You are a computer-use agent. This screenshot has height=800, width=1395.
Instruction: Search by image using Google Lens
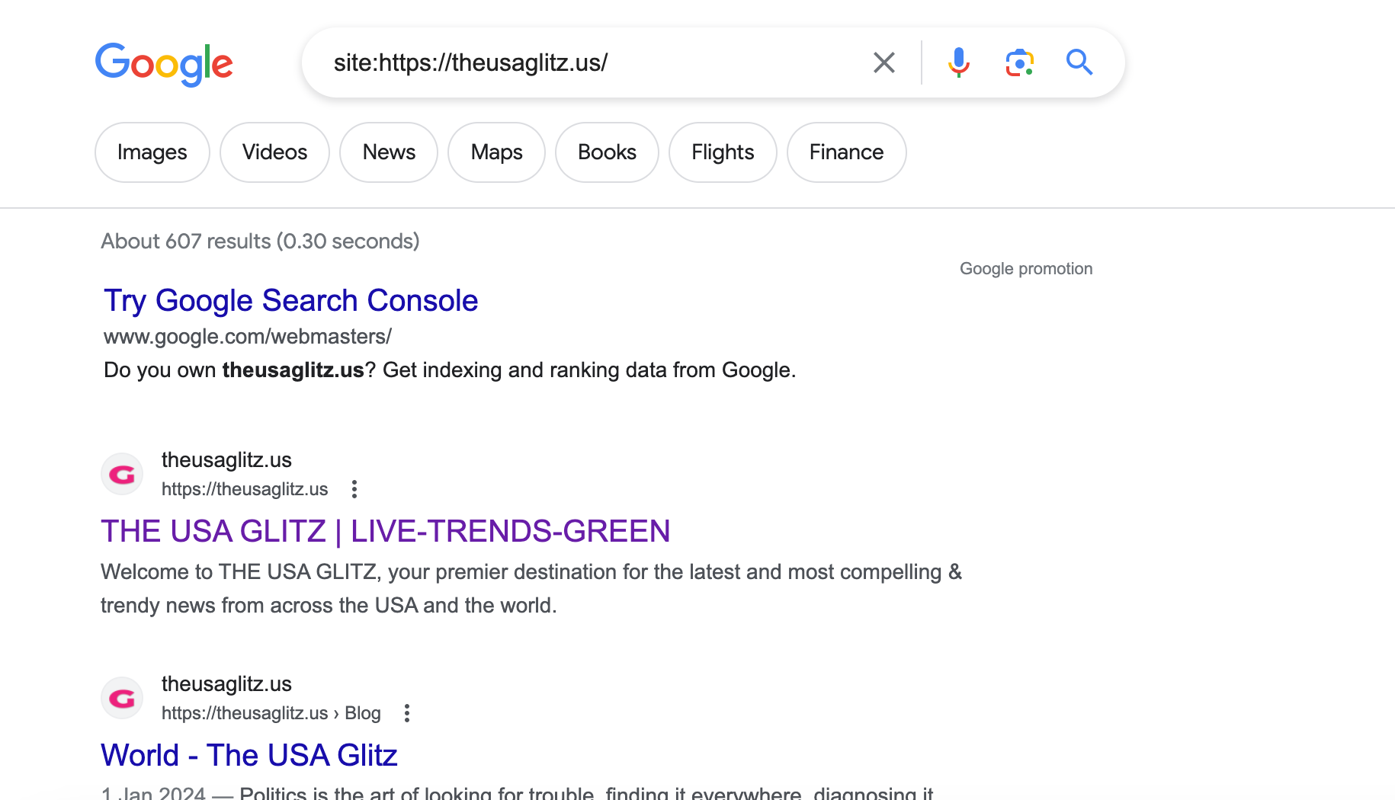point(1018,62)
